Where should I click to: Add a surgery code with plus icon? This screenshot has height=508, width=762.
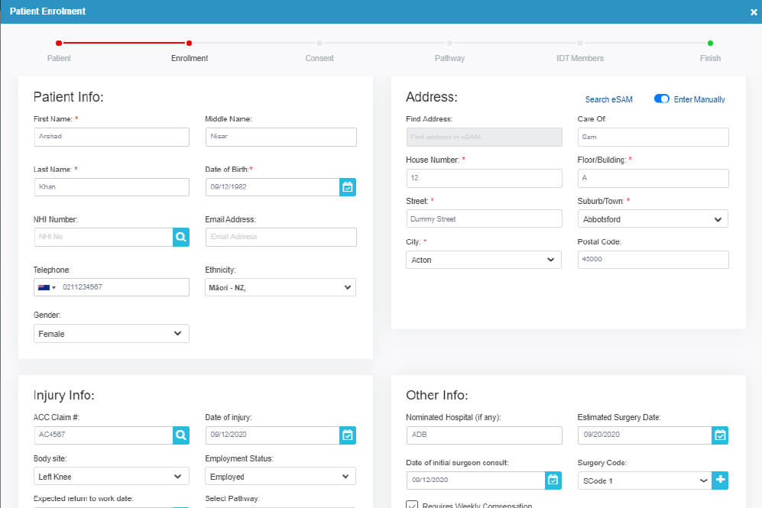click(x=720, y=480)
